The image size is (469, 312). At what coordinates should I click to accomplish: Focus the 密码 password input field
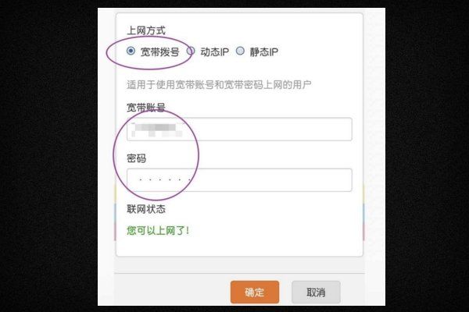[239, 180]
